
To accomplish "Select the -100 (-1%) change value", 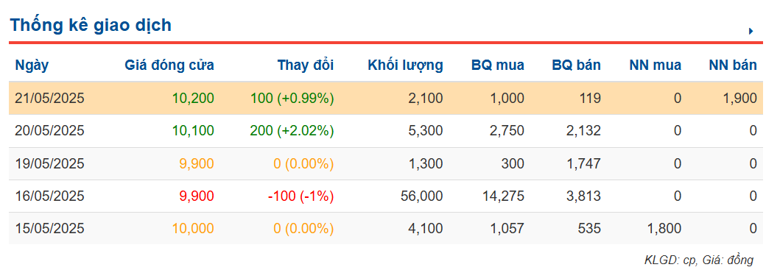I will pos(301,196).
